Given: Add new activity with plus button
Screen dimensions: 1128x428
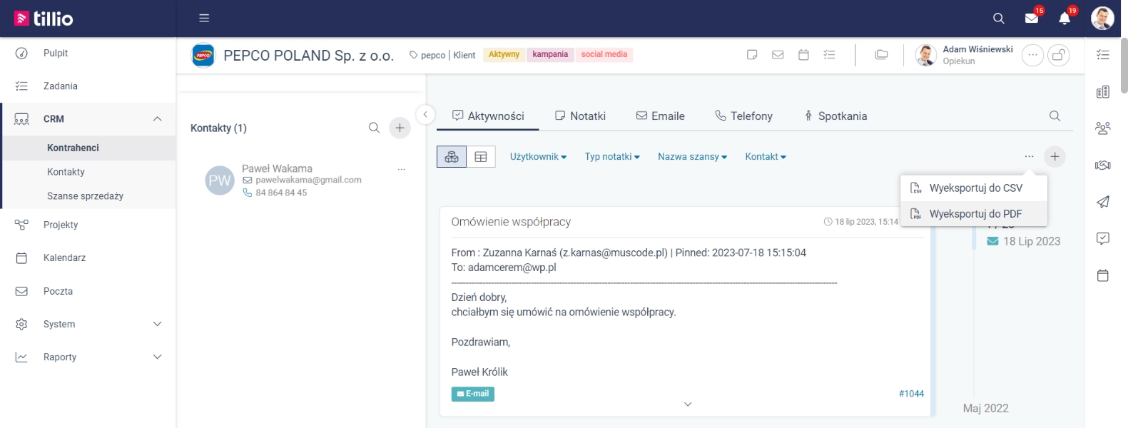Looking at the screenshot, I should tap(1055, 156).
